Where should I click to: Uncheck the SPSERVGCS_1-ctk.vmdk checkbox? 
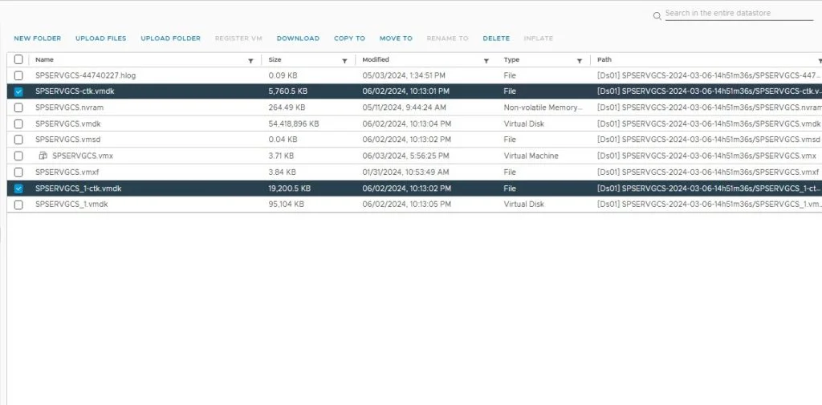tap(18, 188)
